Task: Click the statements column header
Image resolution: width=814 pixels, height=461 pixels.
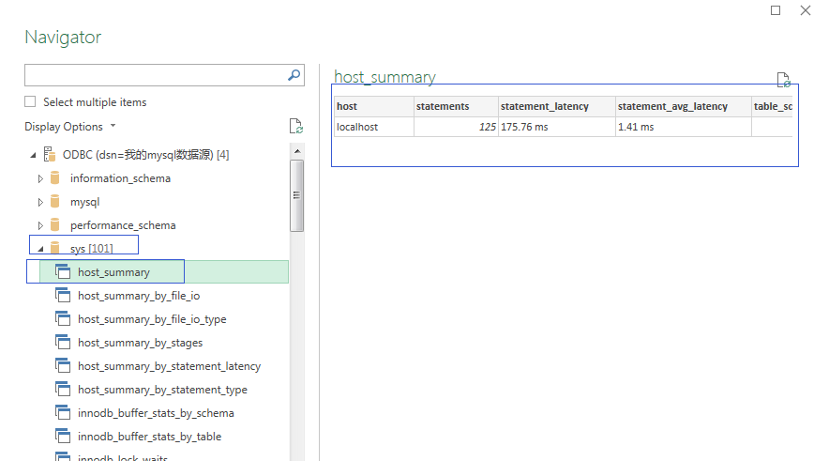Action: (456, 106)
